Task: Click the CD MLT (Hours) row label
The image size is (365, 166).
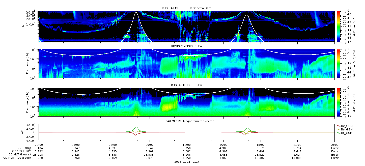Action: 20,154
